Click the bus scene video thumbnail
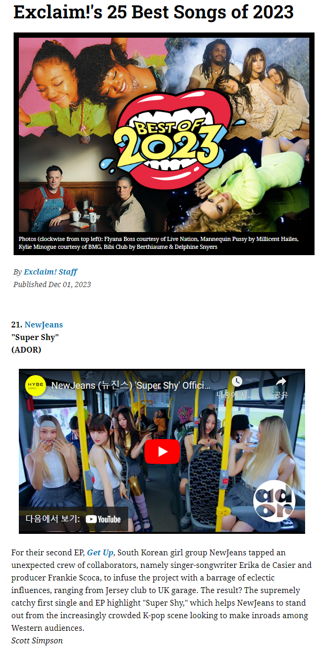 (x=162, y=451)
